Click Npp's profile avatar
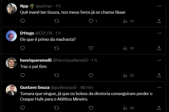The image size is (169, 112). pos(11,9)
